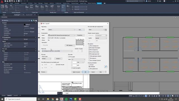Open the Home ribbon tab
This screenshot has width=179, height=101.
pyautogui.click(x=7, y=3)
